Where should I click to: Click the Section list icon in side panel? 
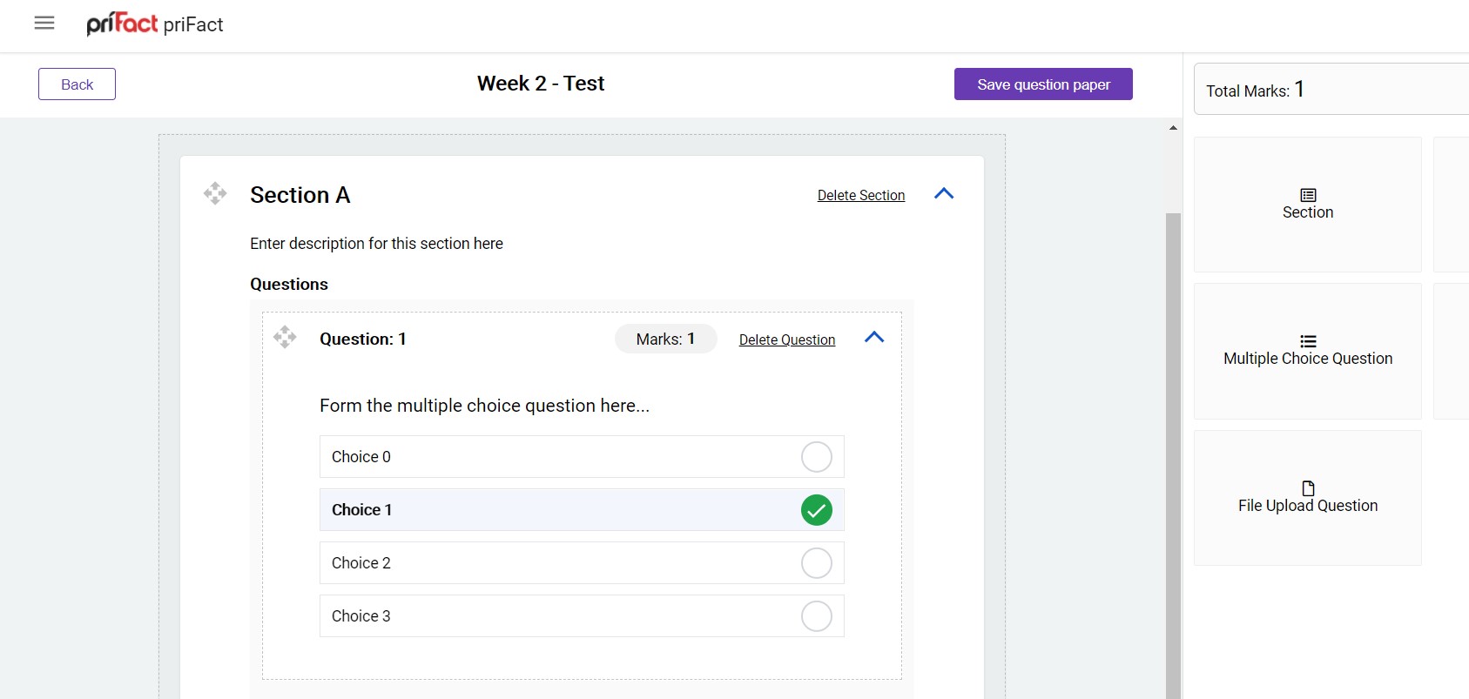1308,195
